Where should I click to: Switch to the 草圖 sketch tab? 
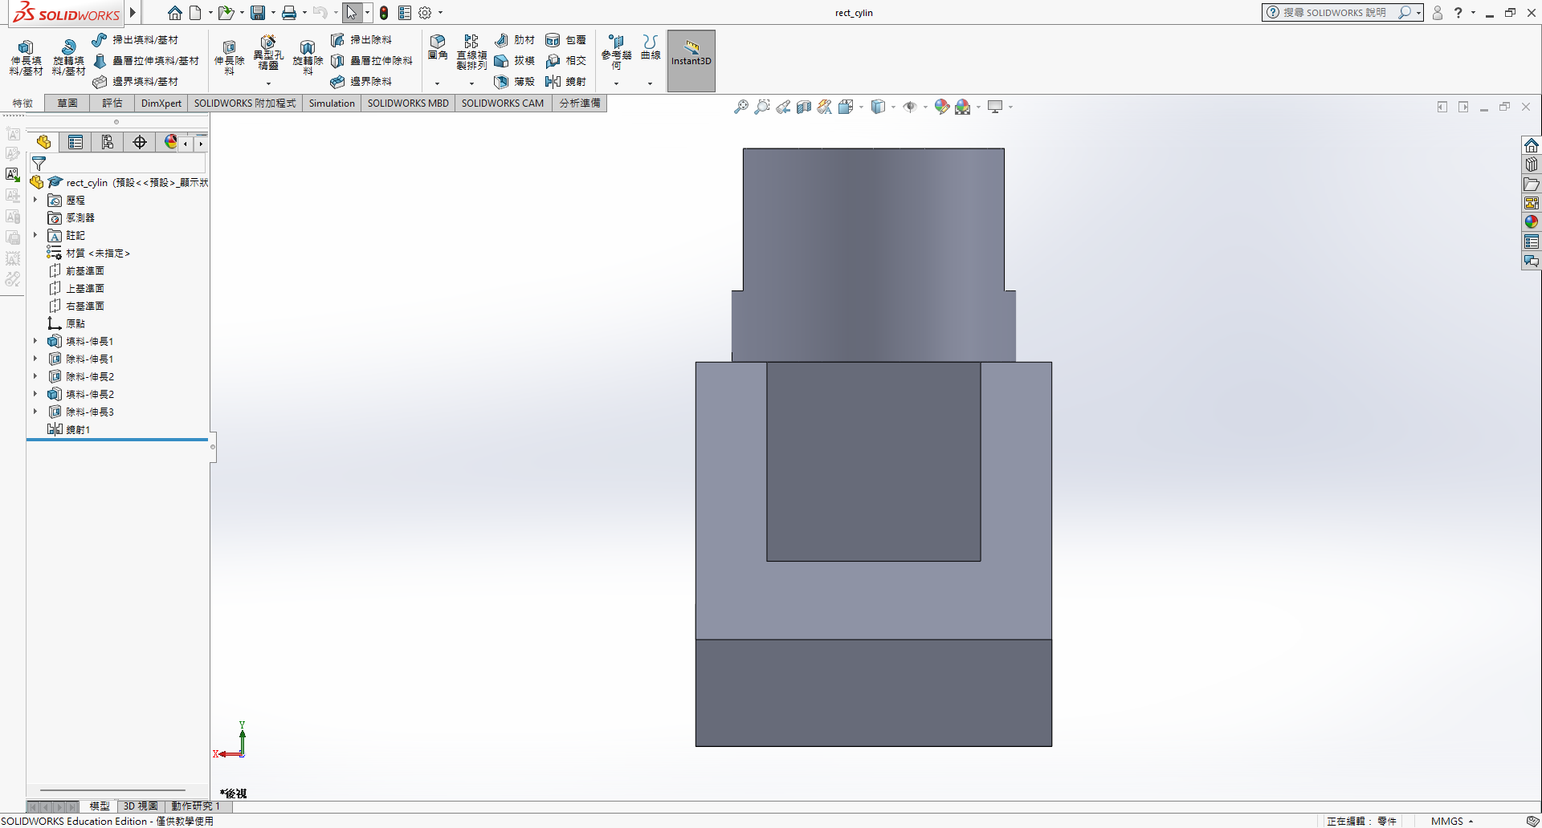pos(67,103)
